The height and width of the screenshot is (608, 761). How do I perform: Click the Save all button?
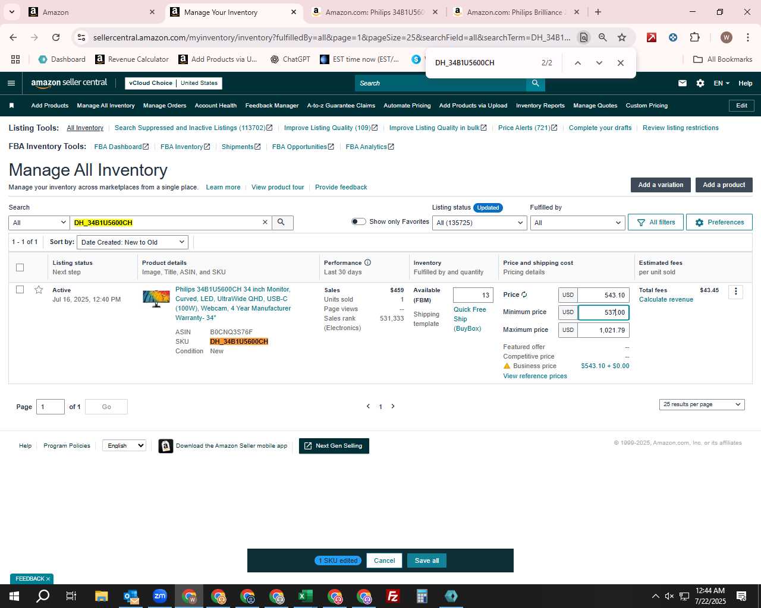click(427, 560)
